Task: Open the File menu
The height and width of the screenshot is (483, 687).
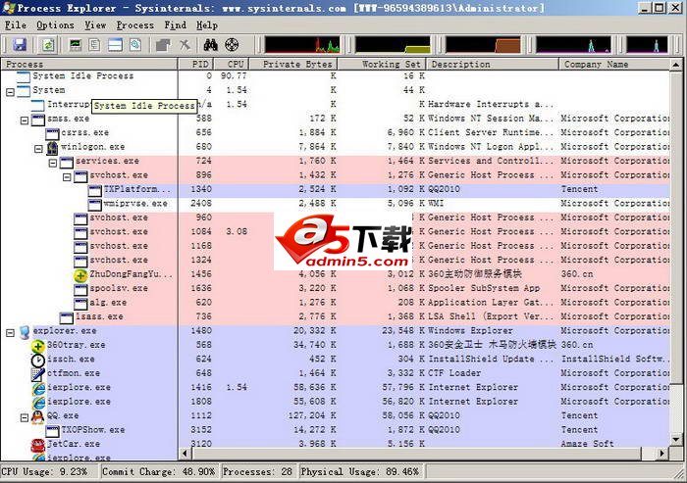Action: (16, 25)
